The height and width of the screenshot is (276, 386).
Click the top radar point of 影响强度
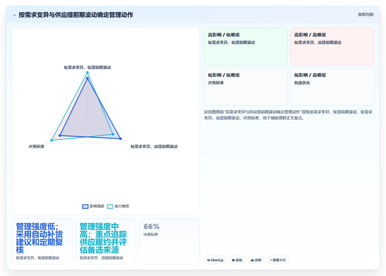87,78
